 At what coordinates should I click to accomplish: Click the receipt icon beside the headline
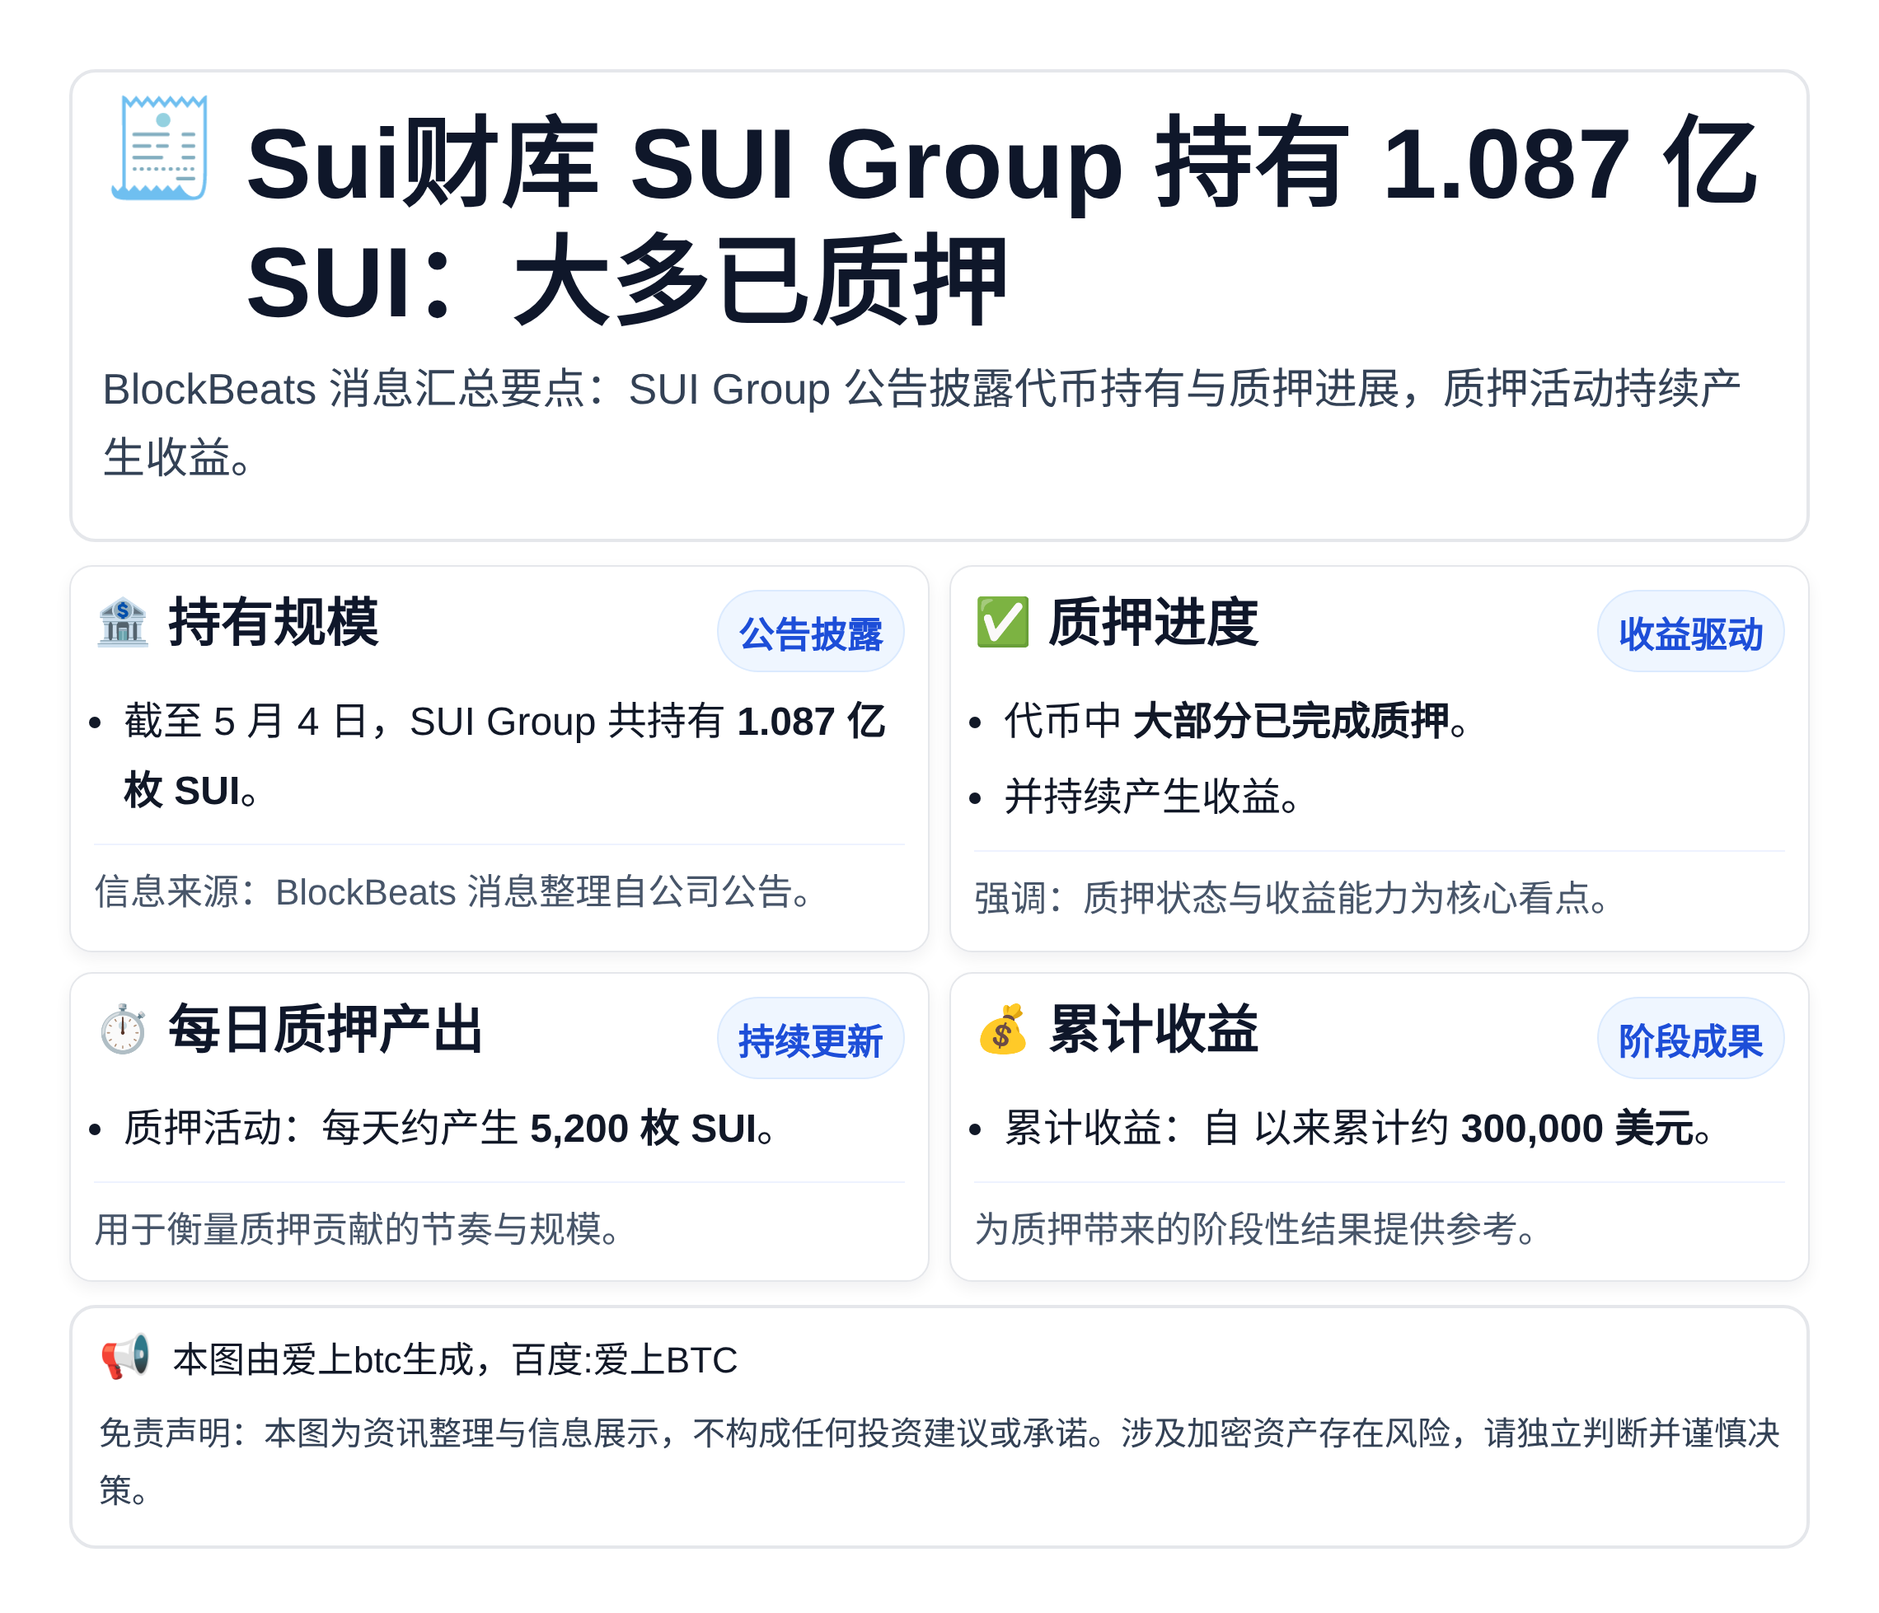(x=160, y=147)
